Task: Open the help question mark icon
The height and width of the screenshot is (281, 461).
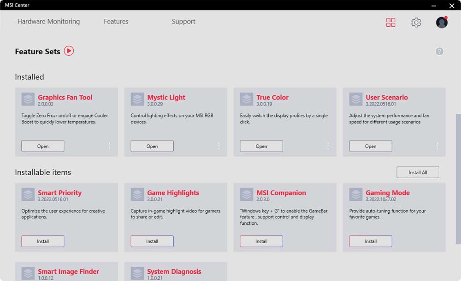Action: [x=439, y=52]
